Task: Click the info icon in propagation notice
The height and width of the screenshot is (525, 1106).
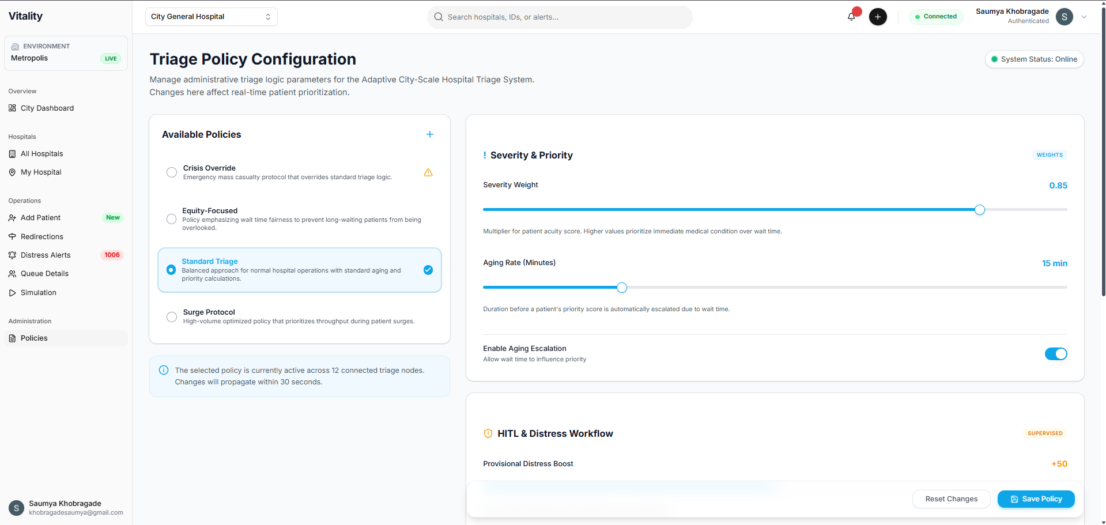Action: tap(164, 370)
